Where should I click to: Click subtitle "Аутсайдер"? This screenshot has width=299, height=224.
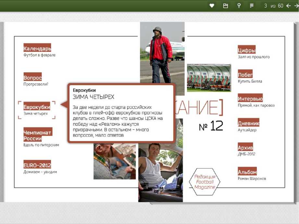click(247, 130)
